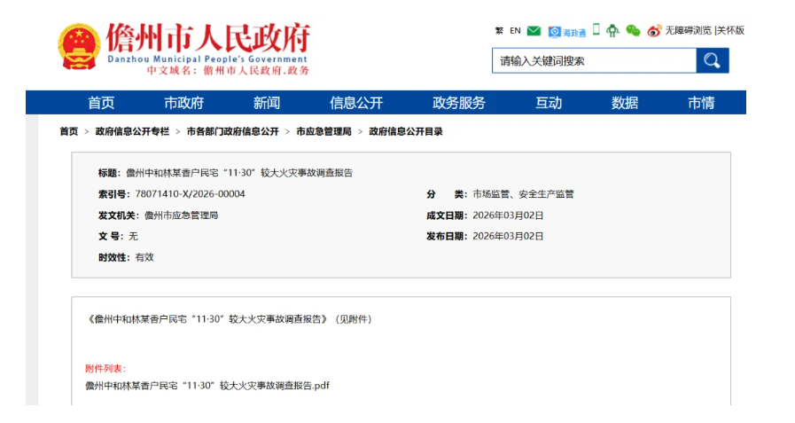Screen dimensions: 795x423
Task: Select the 成文日期 date 2026年03月02日
Action: click(x=508, y=215)
